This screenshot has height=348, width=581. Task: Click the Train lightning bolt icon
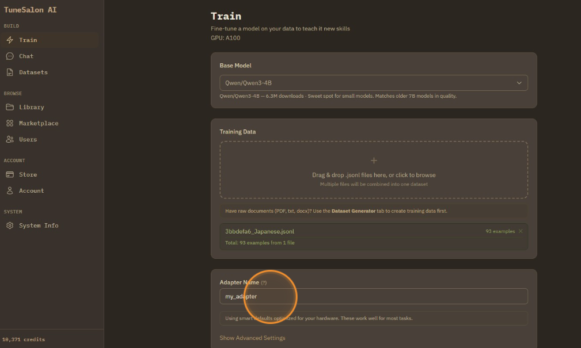(x=10, y=40)
